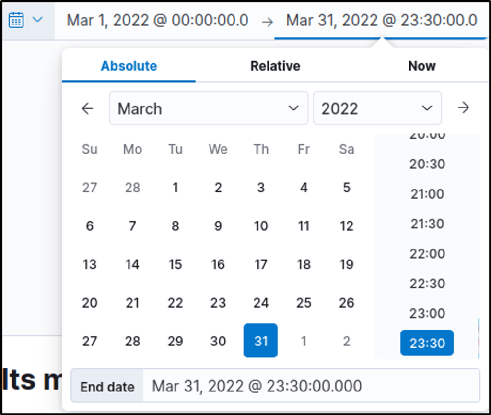Viewport: 491px width, 415px height.
Task: Click end date Mar 31, 2022 button
Action: point(381,21)
